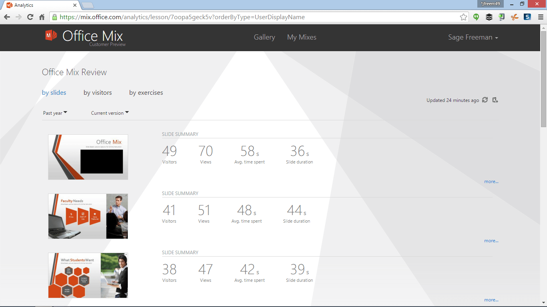
Task: Click the Home button in the browser
Action: tap(42, 17)
